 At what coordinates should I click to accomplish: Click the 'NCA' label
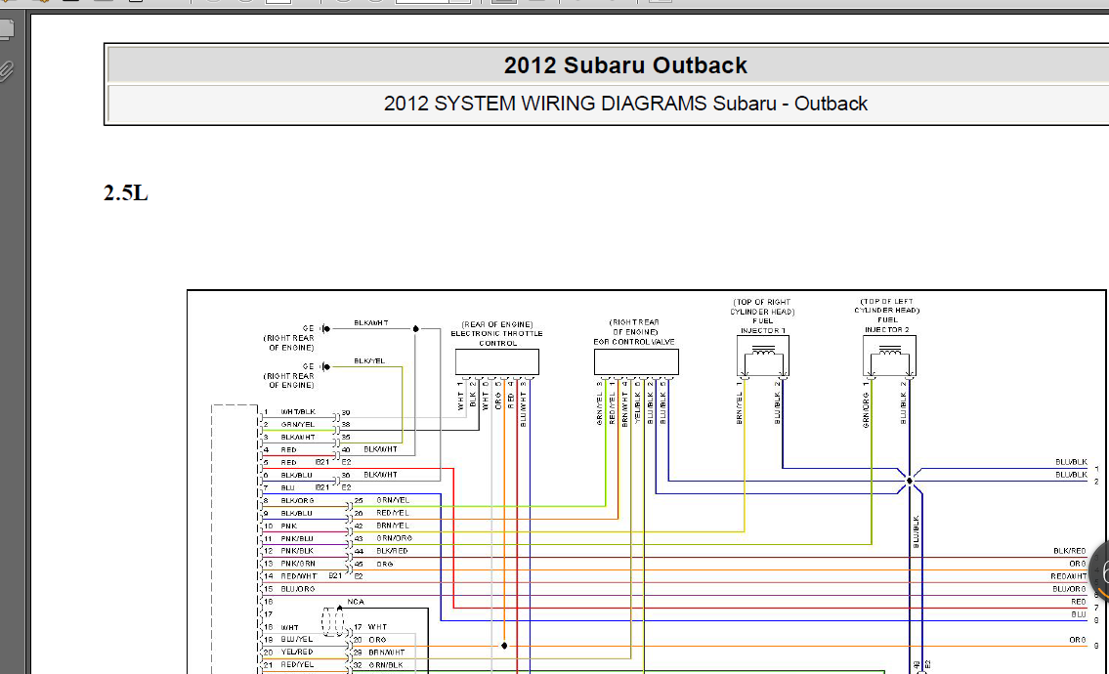click(x=356, y=602)
